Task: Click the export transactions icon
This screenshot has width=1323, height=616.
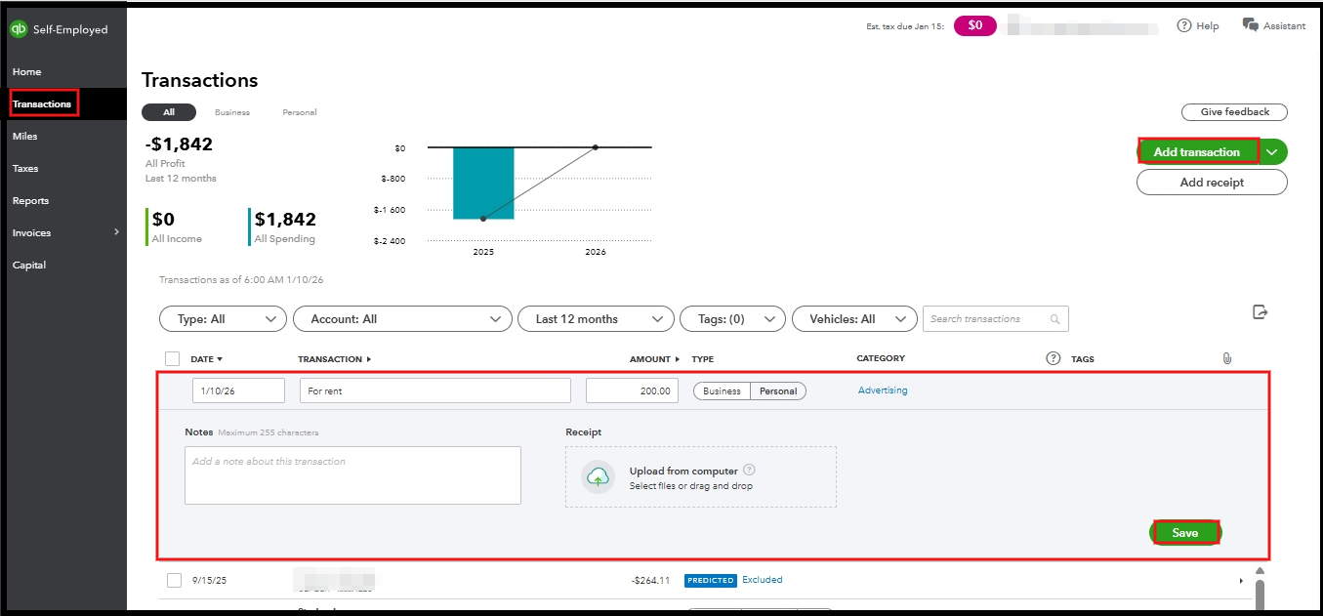Action: [x=1261, y=312]
